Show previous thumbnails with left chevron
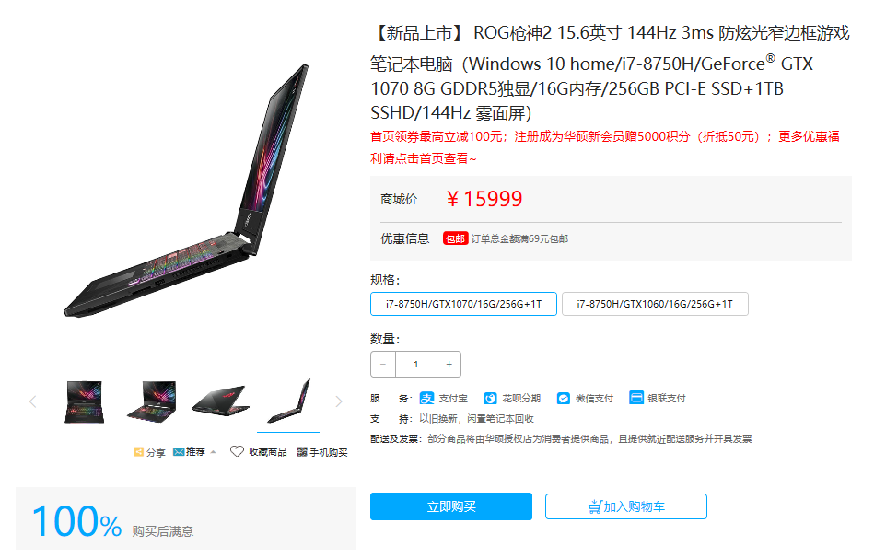 coord(33,401)
